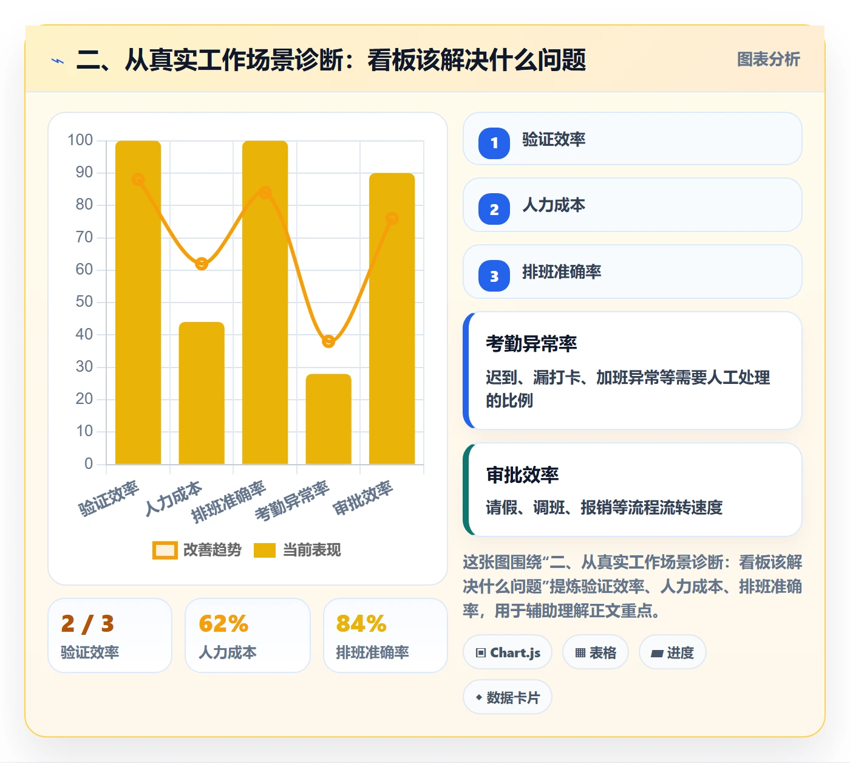
Task: Click the 人力成本 bar in the chart
Action: coord(202,393)
